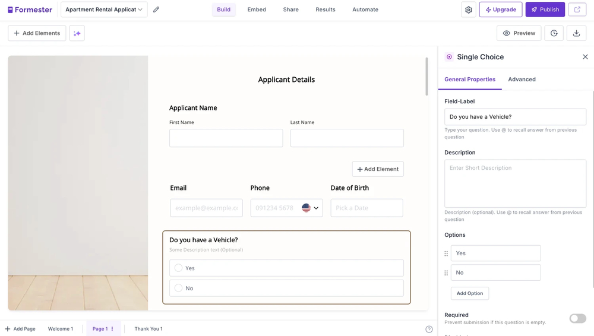Click drag handle beside Yes option
The width and height of the screenshot is (594, 336).
click(x=446, y=253)
